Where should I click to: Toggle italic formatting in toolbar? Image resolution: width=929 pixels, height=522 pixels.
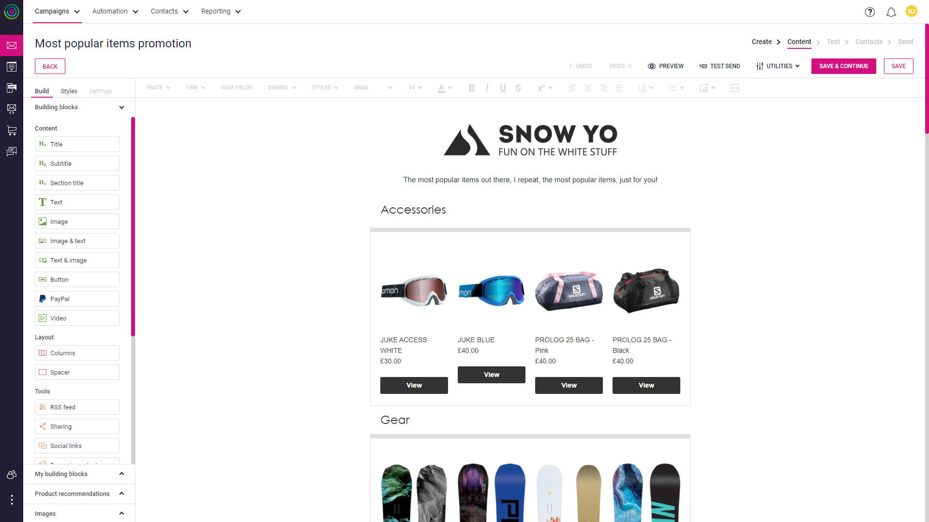click(x=487, y=88)
